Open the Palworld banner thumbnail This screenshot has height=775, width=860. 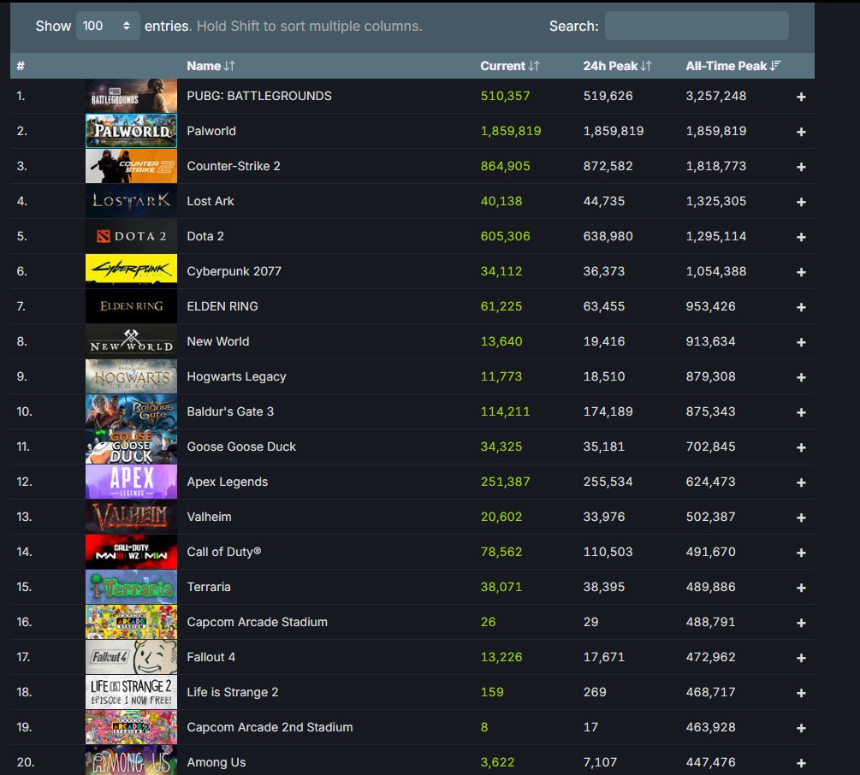131,131
